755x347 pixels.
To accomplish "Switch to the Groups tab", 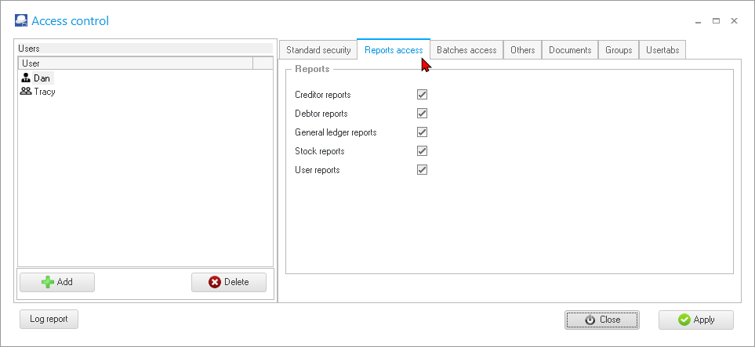I will pyautogui.click(x=619, y=50).
